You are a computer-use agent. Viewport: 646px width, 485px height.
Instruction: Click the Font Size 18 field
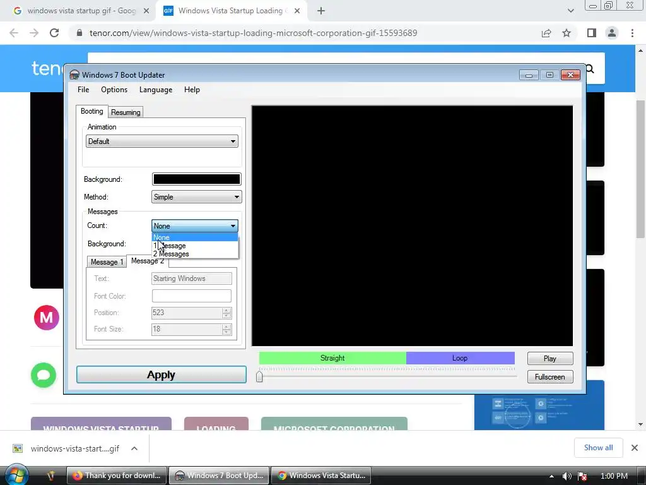(187, 329)
